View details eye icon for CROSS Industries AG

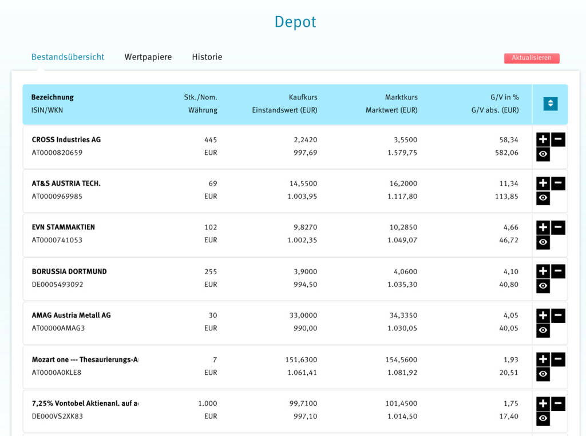543,154
